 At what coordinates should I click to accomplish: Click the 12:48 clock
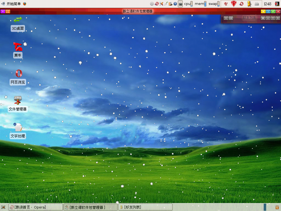[267, 4]
